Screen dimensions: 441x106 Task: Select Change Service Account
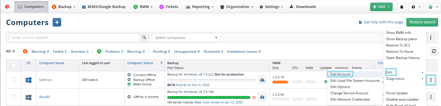click(349, 93)
